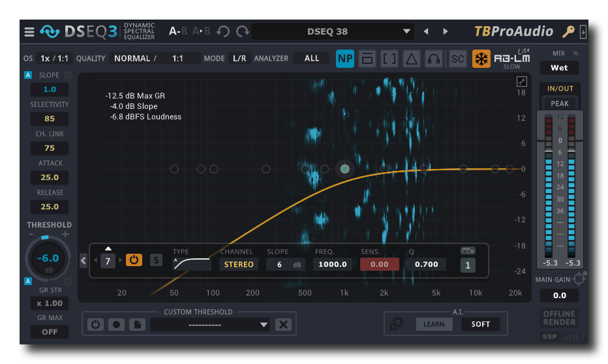The width and height of the screenshot is (608, 364).
Task: Toggle the orange snowflake freeze button
Action: (x=481, y=59)
